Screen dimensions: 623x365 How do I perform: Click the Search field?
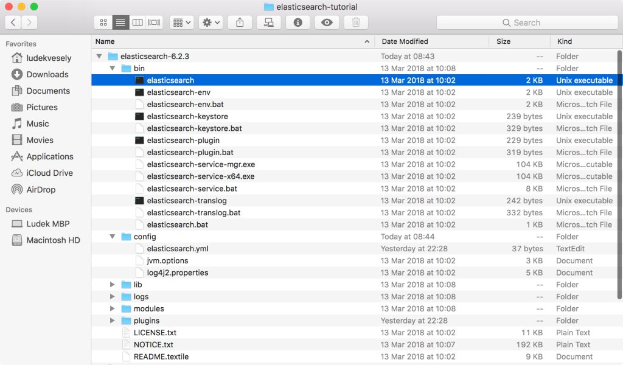(x=527, y=23)
